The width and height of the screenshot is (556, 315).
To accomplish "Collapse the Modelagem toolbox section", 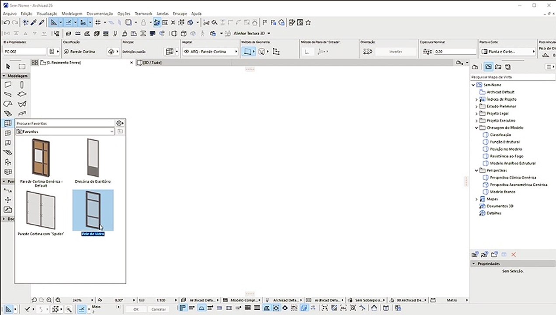I will pos(4,76).
